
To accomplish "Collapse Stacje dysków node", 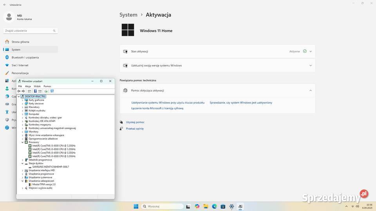I will coord(23,163).
